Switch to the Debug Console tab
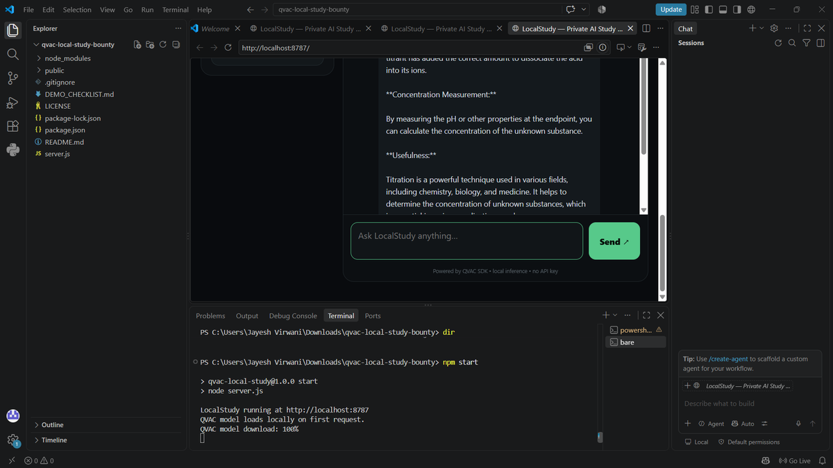Viewport: 833px width, 468px height. (x=293, y=315)
